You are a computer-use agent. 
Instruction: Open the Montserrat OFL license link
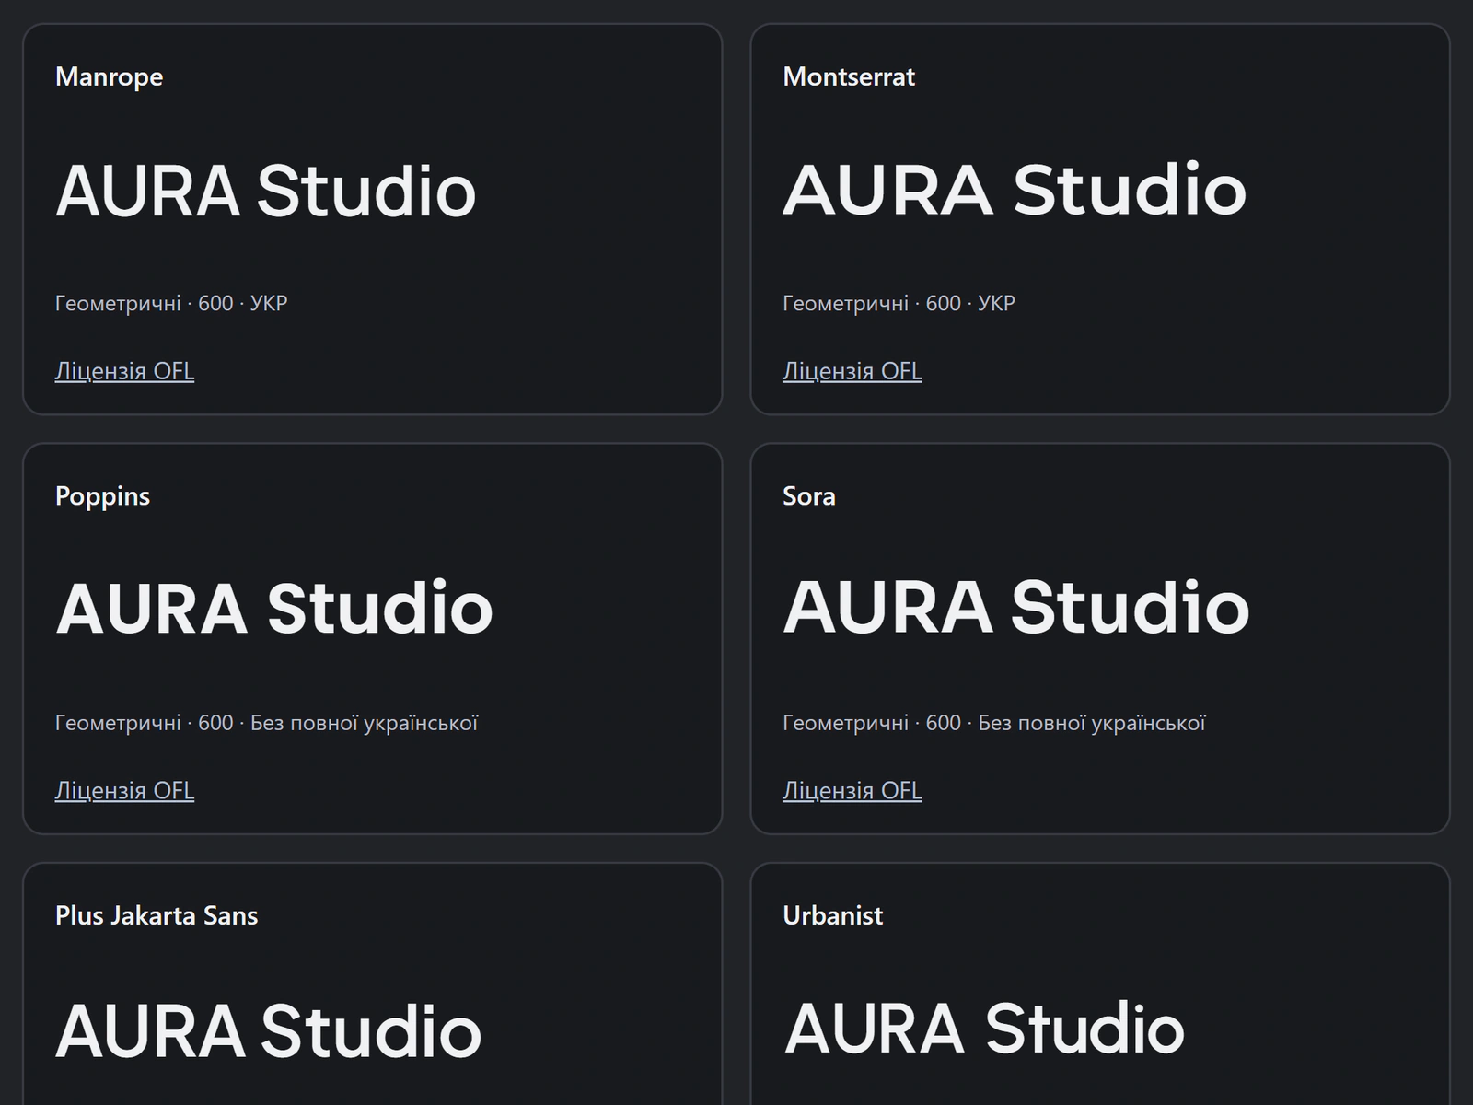tap(852, 371)
